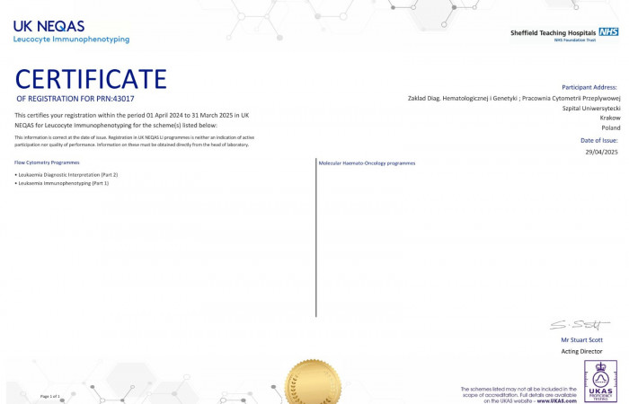
Task: Click the UK NEQAS logo
Action: 49,26
